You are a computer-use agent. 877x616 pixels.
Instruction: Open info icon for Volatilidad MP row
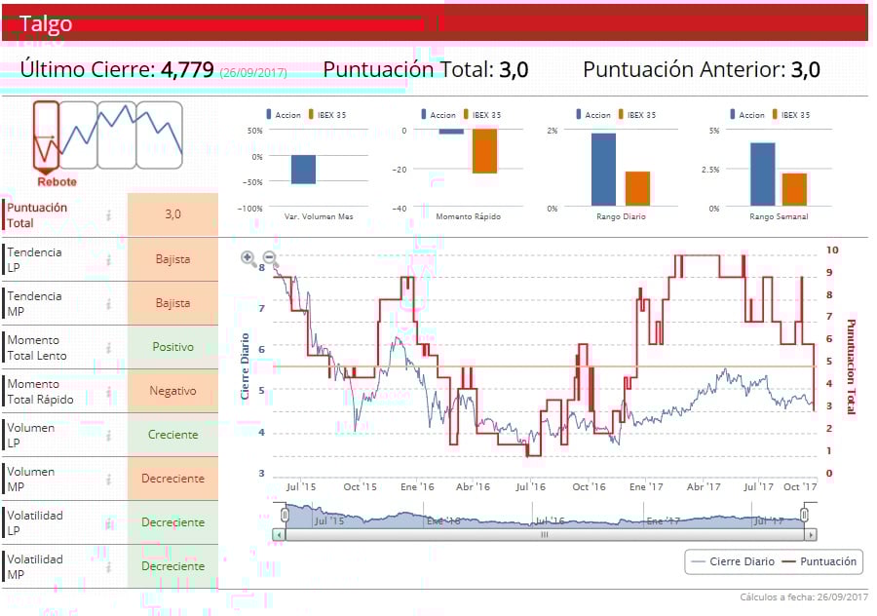click(109, 567)
